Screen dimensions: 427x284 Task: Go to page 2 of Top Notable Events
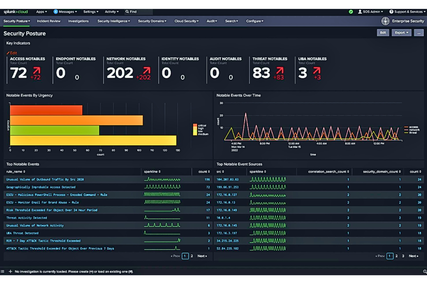[192, 256]
